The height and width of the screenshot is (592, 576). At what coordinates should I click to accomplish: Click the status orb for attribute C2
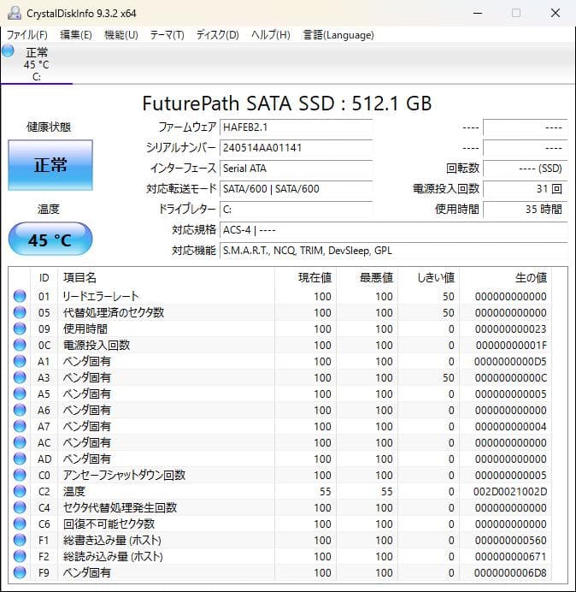(x=20, y=491)
